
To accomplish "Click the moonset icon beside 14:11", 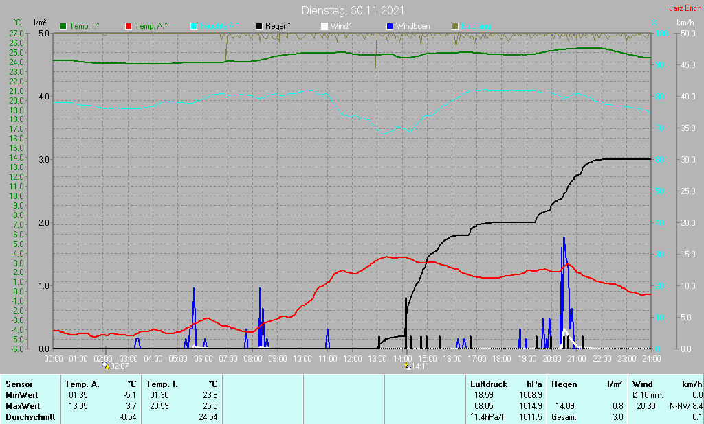I will (407, 366).
